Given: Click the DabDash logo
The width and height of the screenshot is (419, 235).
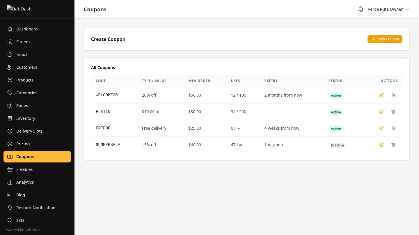Looking at the screenshot, I should coord(19,9).
